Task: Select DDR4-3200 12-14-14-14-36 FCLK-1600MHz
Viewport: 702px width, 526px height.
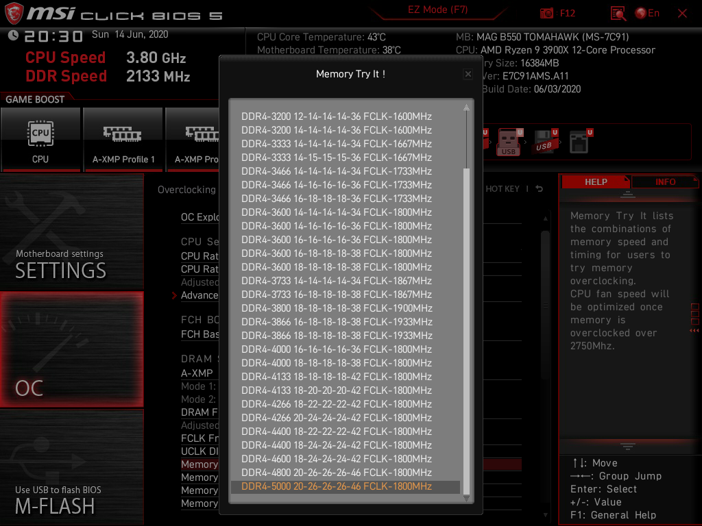Action: (x=346, y=116)
